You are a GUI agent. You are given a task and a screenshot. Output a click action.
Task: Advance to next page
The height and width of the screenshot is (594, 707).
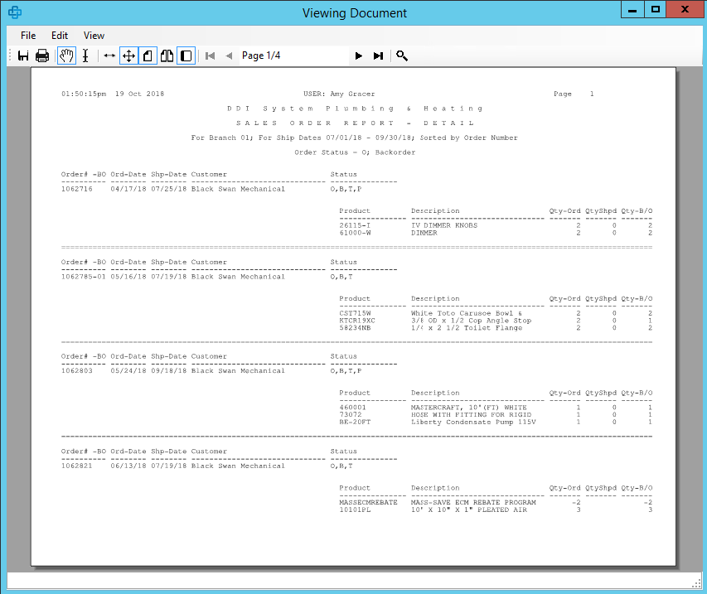point(359,56)
